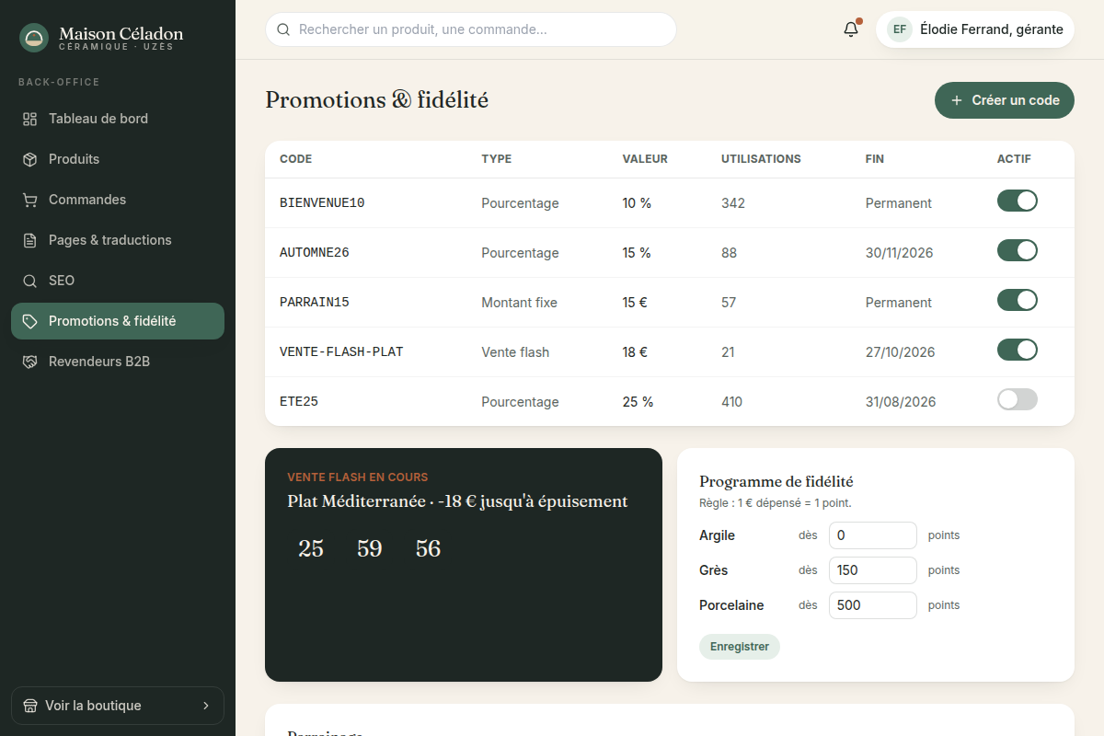Click the 30/11/2026 end date
The image size is (1104, 736).
900,253
